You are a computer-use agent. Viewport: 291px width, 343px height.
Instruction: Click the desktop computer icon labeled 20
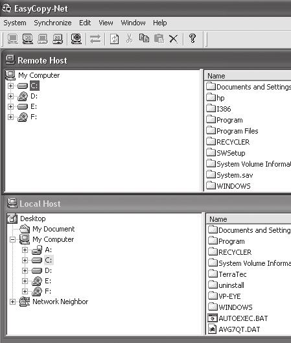pyautogui.click(x=28, y=39)
